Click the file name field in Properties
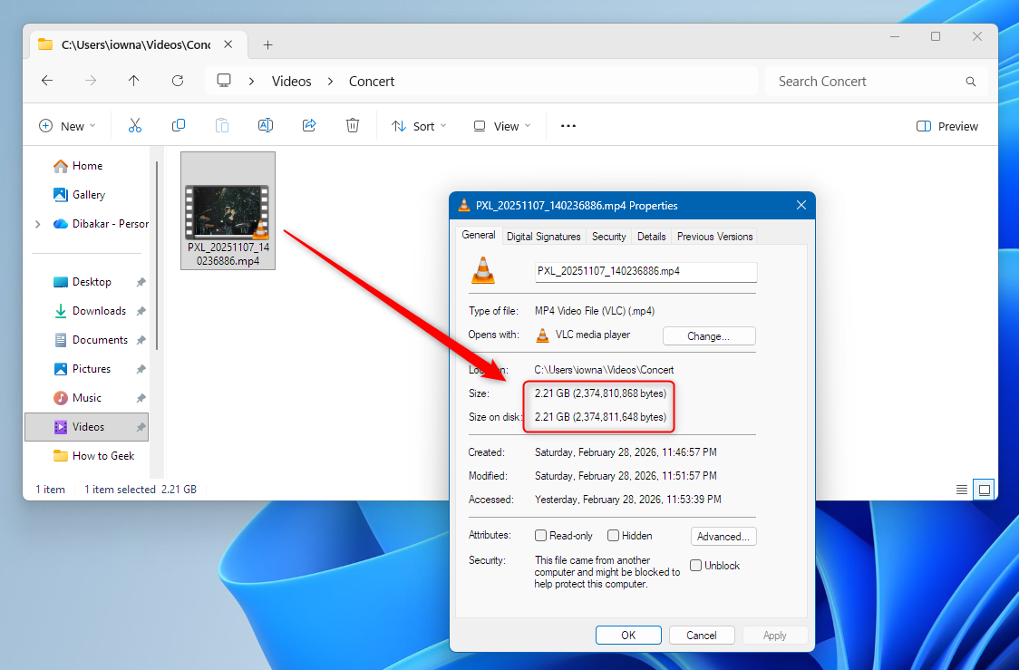The image size is (1019, 670). click(646, 272)
